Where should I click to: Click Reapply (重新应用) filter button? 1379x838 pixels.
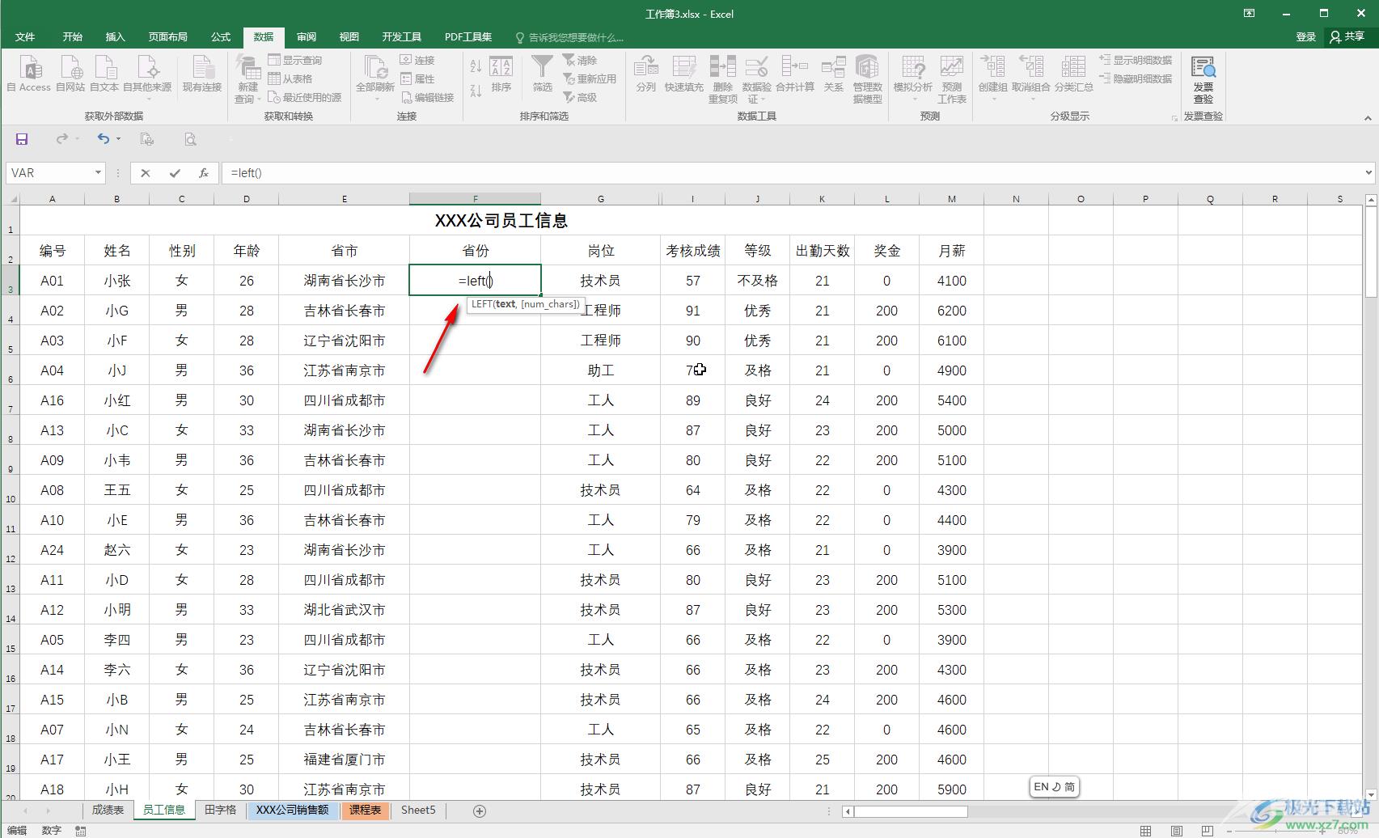click(x=590, y=78)
